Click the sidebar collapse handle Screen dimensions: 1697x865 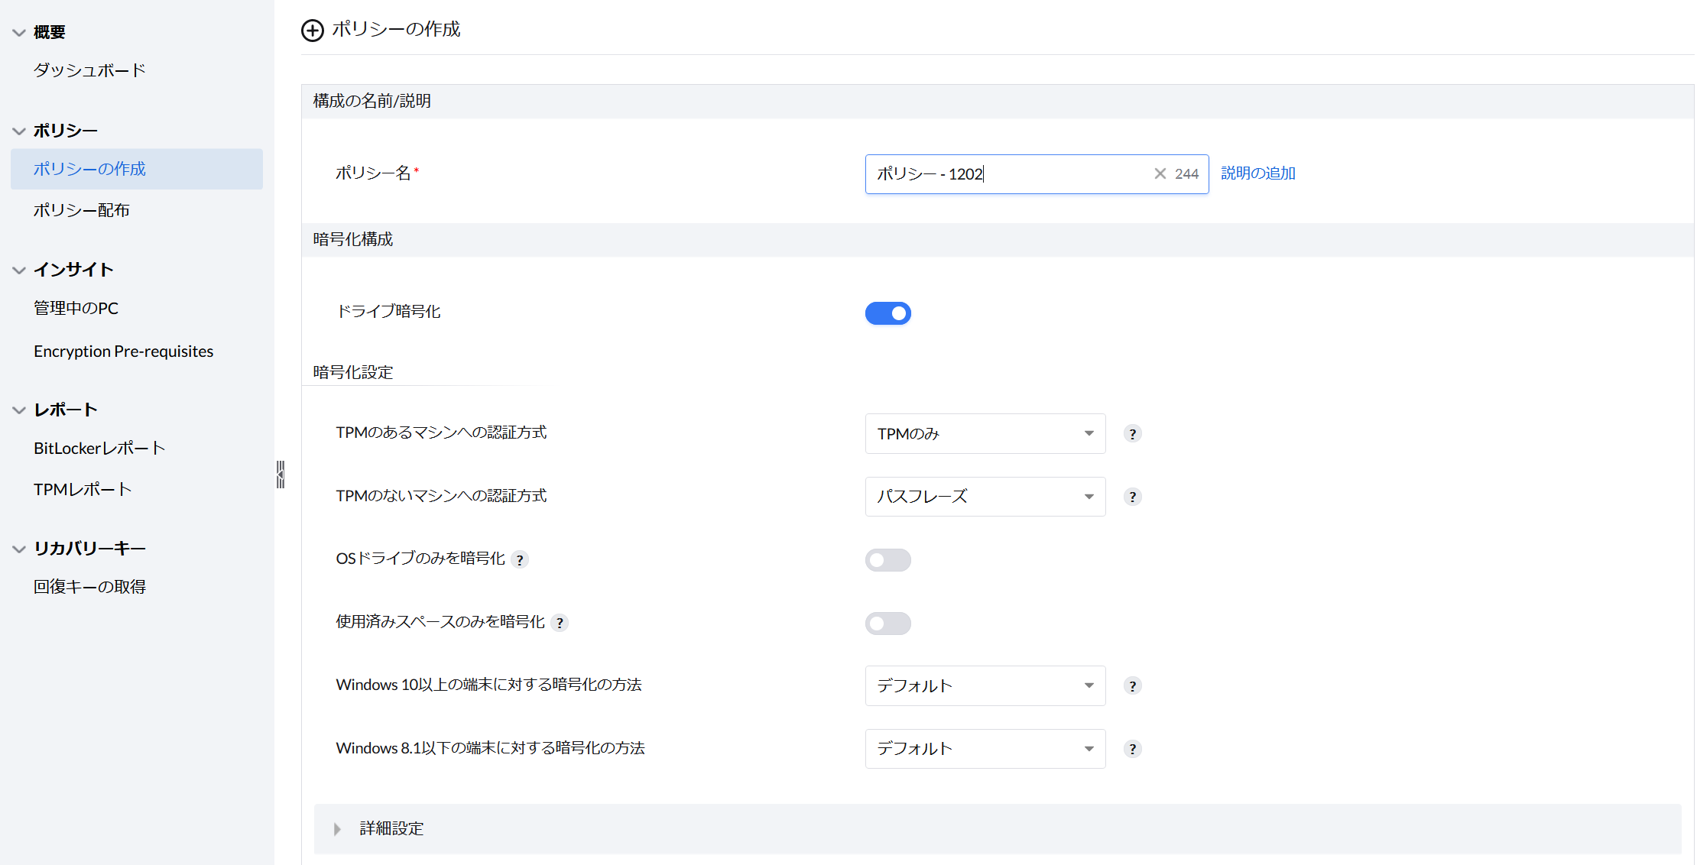tap(281, 475)
